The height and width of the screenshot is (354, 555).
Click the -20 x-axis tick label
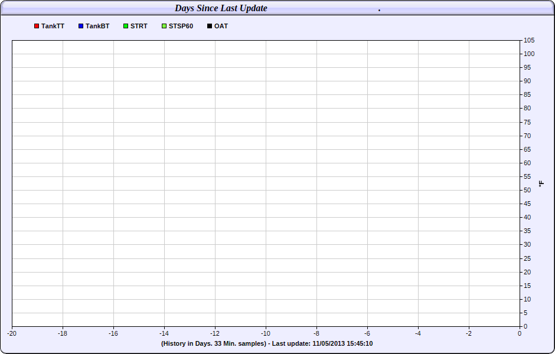(12, 333)
